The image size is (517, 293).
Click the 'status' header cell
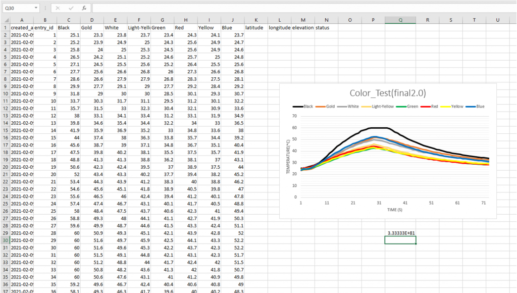[326, 28]
